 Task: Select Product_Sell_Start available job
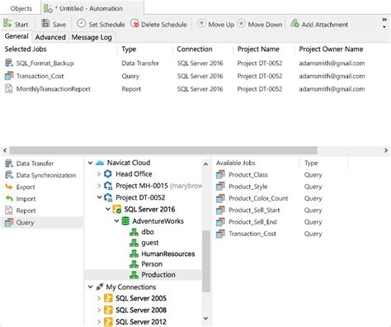(x=254, y=211)
